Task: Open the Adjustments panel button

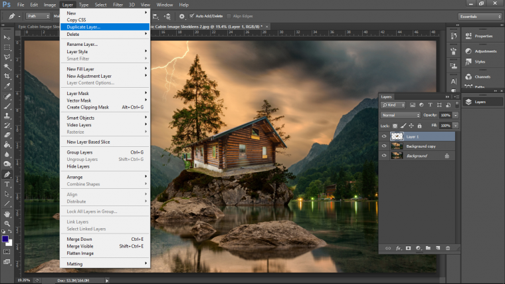Action: [482, 51]
